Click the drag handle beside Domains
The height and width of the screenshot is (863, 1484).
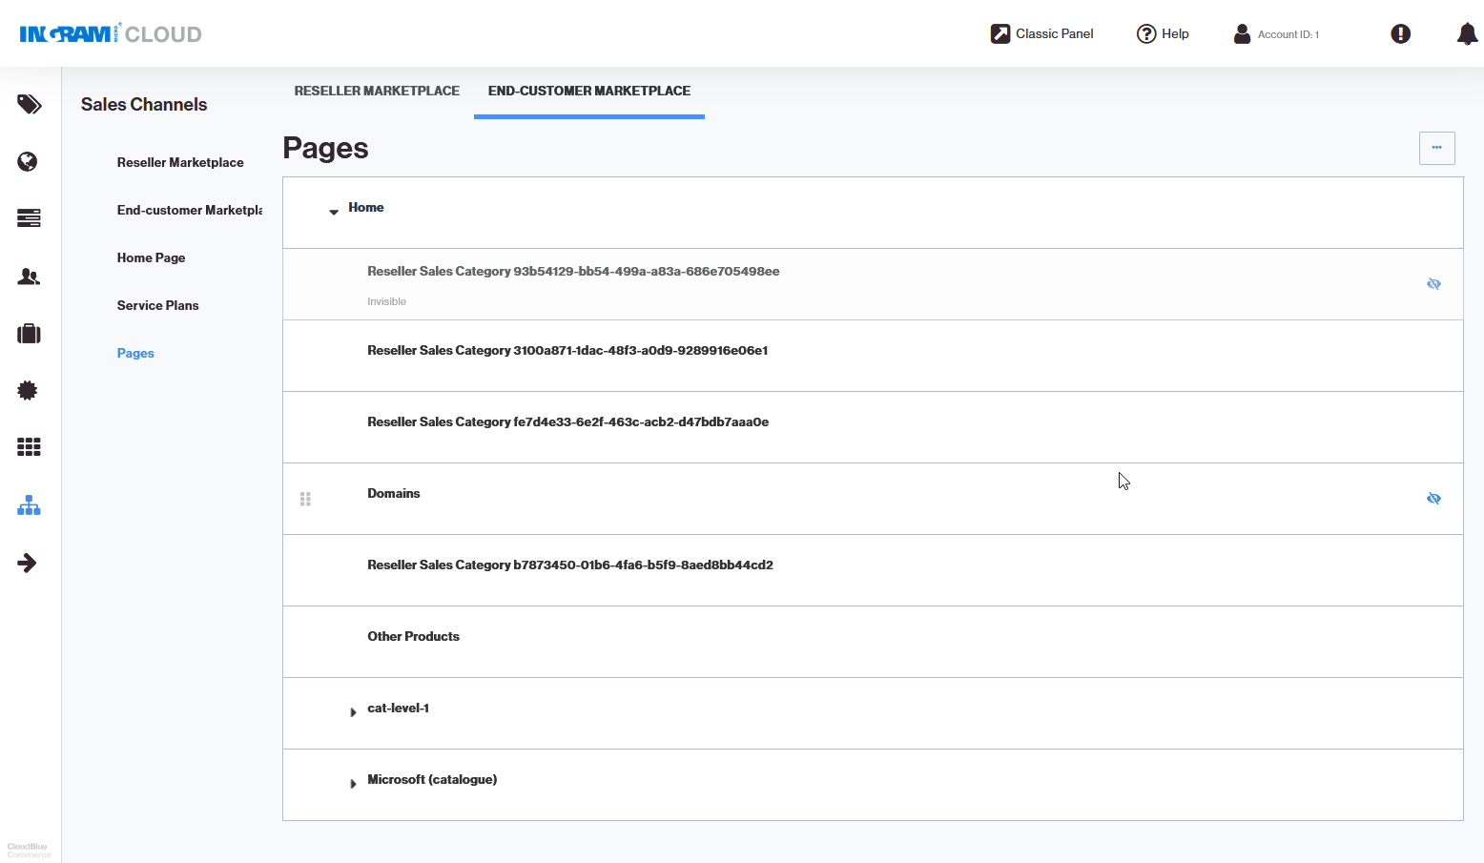click(x=305, y=498)
